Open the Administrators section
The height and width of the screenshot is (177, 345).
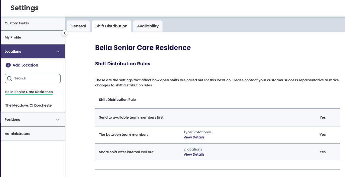point(18,134)
